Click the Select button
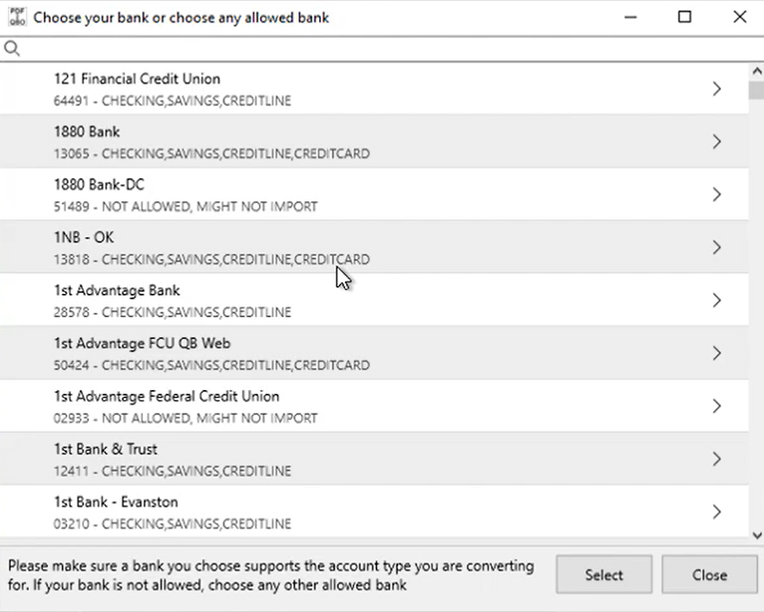 604,575
